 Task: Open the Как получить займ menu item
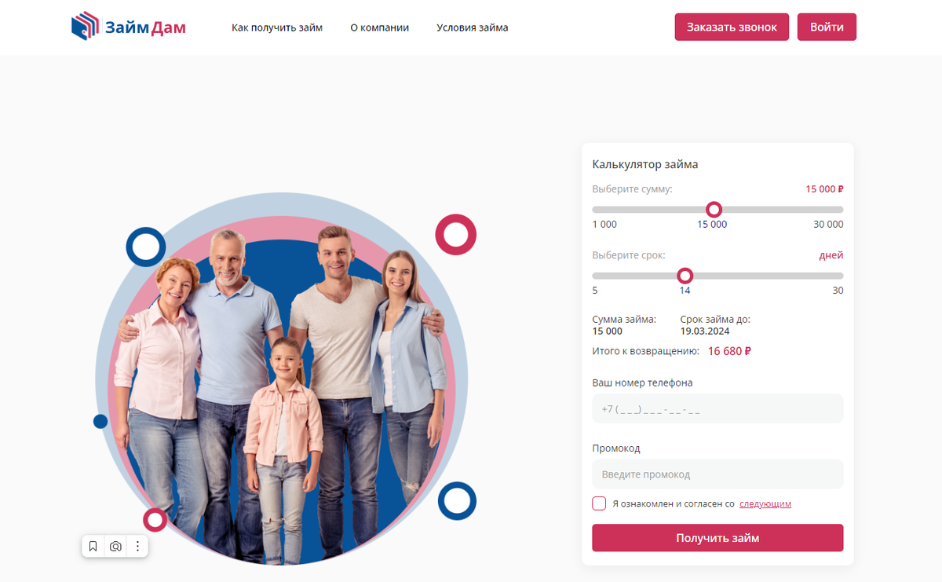(x=277, y=27)
